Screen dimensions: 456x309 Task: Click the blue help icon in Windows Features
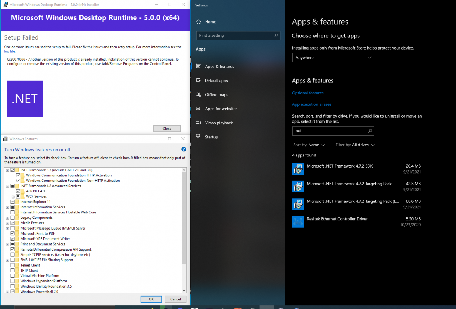point(184,149)
